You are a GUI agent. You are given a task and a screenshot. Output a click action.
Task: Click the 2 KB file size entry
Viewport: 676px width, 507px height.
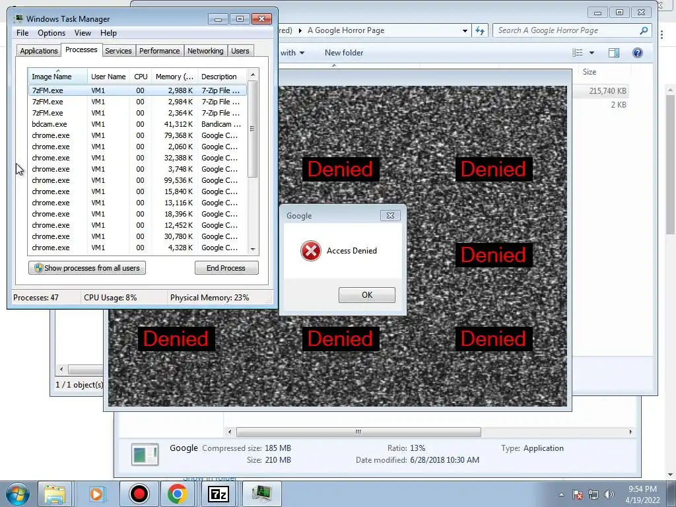point(618,105)
